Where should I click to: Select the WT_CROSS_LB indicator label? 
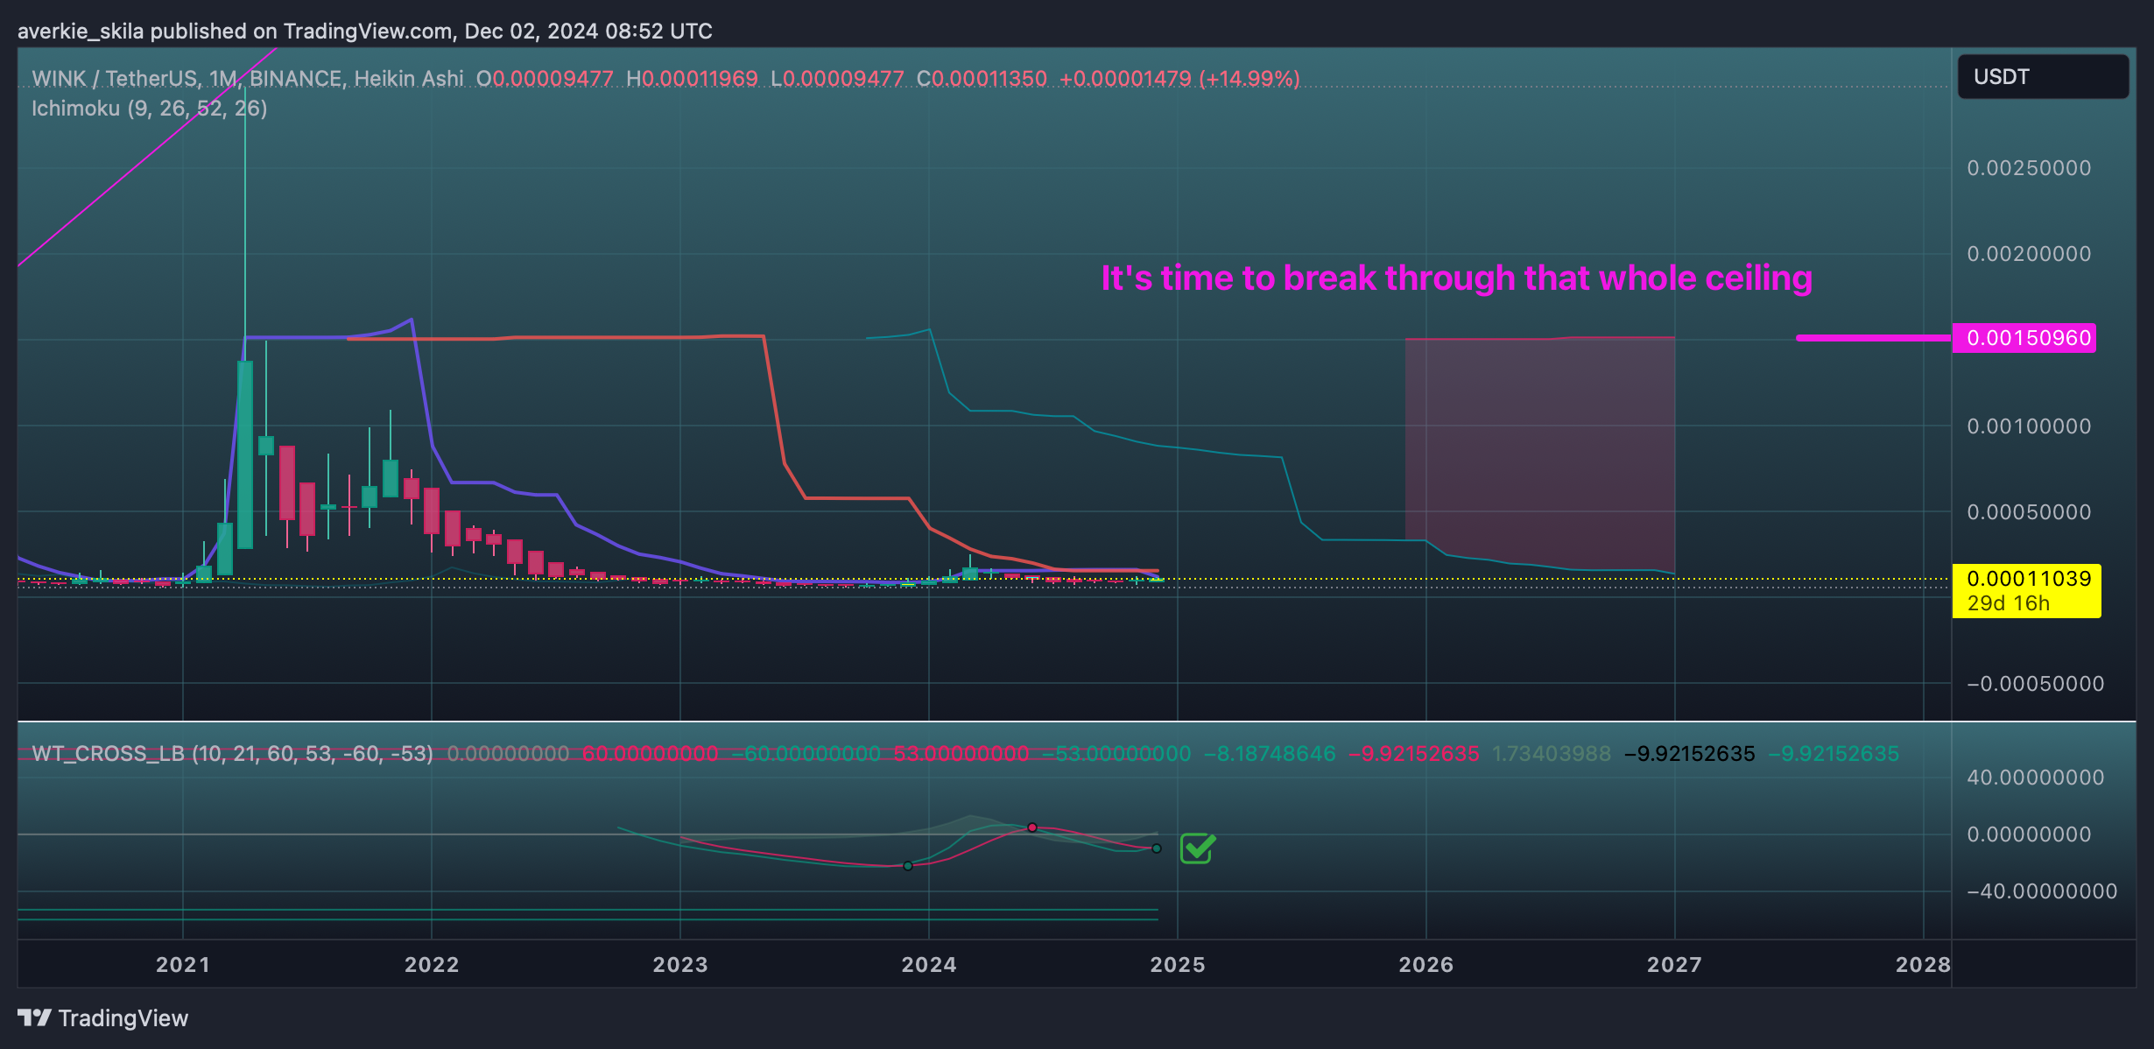[x=232, y=754]
